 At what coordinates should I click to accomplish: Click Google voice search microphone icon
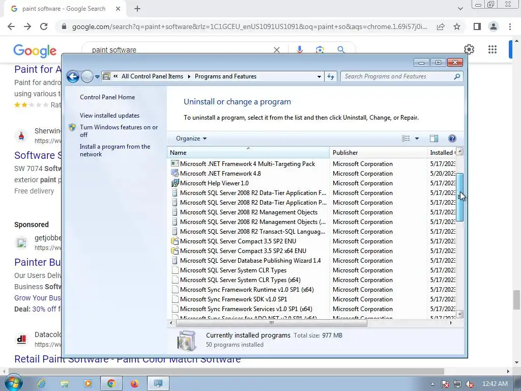[299, 49]
